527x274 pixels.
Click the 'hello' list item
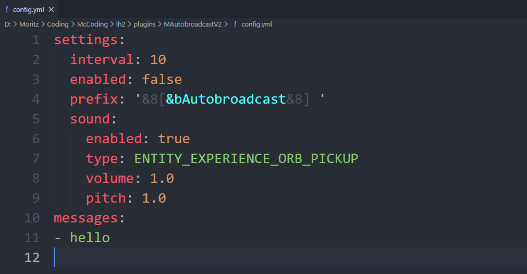coord(90,238)
